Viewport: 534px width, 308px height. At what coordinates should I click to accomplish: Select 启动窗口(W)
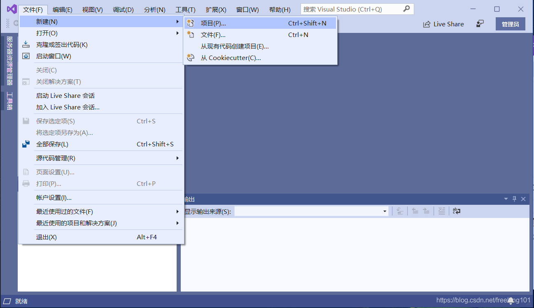pyautogui.click(x=101, y=56)
